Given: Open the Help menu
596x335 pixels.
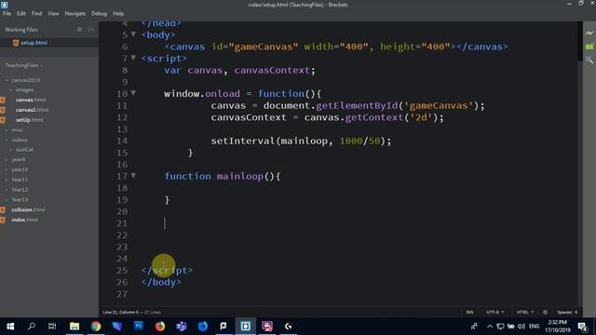Looking at the screenshot, I should 118,13.
